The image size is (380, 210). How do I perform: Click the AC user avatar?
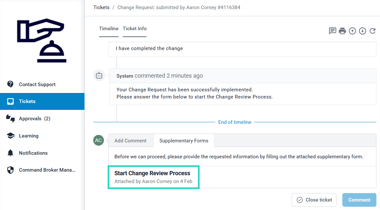pyautogui.click(x=98, y=140)
